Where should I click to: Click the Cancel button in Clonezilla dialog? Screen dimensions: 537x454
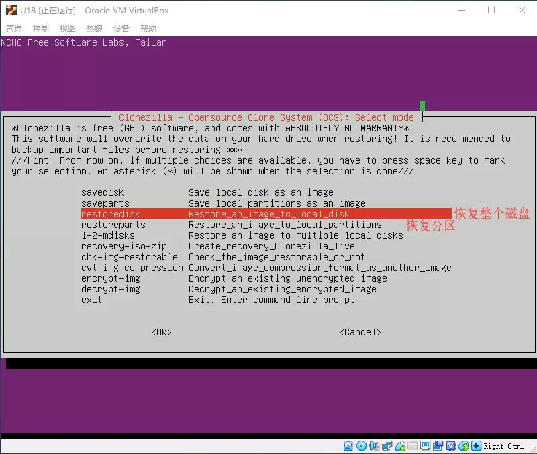360,332
